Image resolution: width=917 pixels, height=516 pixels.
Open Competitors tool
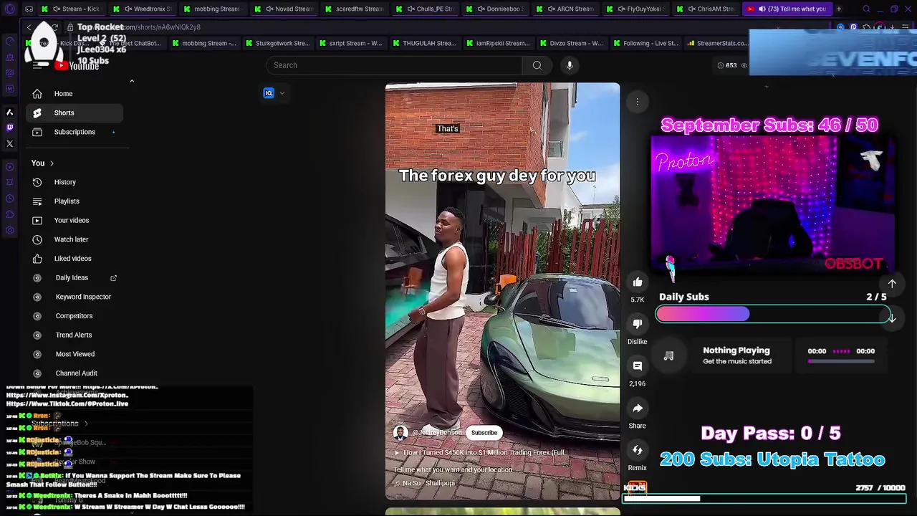(74, 316)
